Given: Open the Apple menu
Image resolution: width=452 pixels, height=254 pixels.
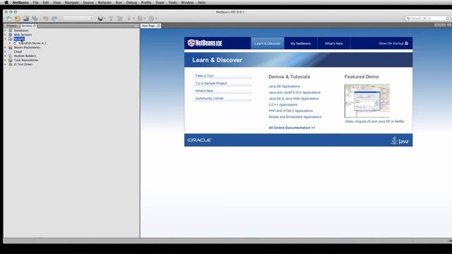Looking at the screenshot, I should pos(6,2).
